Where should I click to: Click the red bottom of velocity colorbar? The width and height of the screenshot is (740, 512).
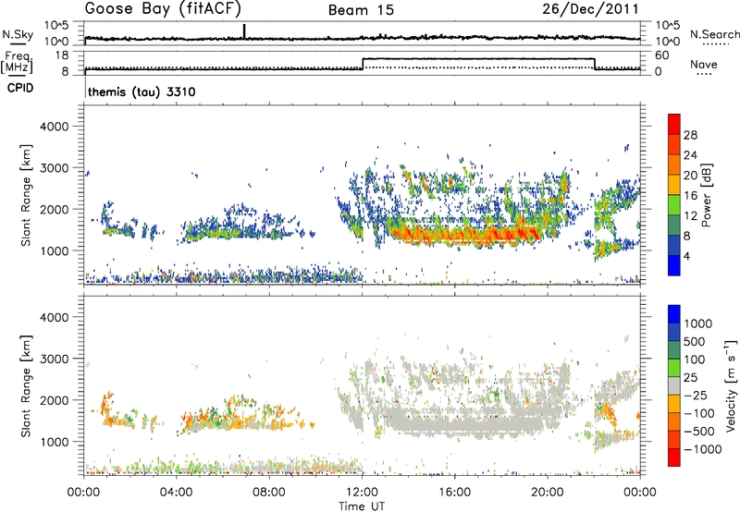coord(674,457)
